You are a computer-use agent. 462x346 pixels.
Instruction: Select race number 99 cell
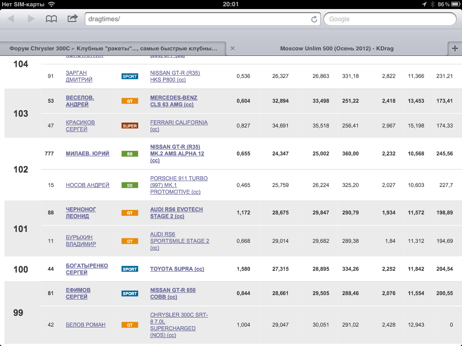coord(18,313)
